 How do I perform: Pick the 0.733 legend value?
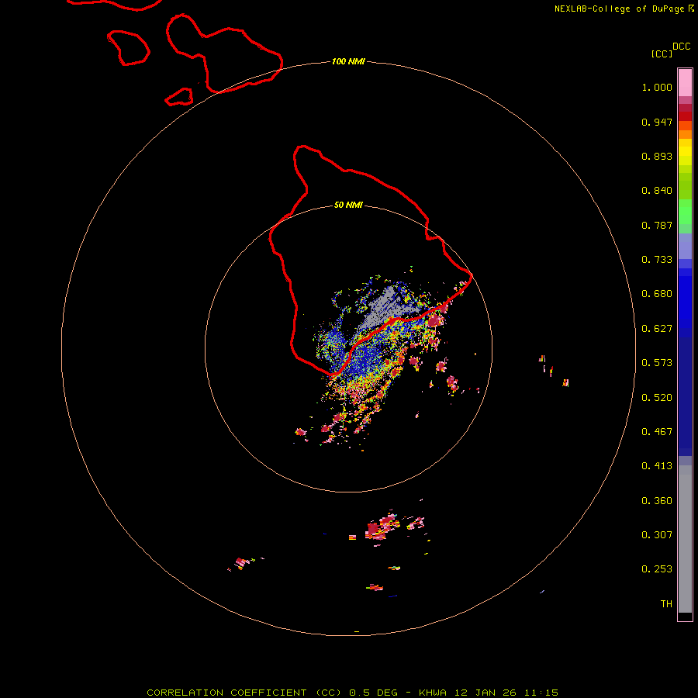point(657,260)
